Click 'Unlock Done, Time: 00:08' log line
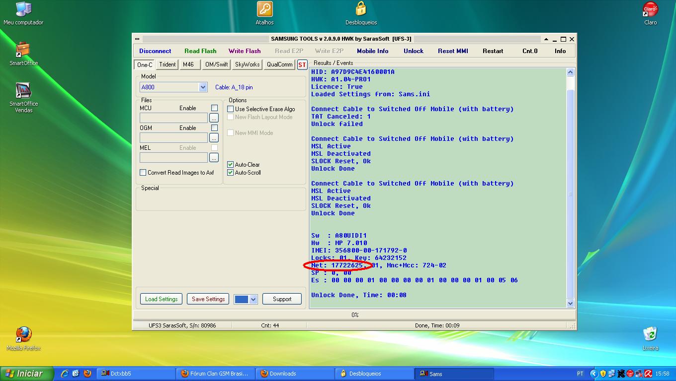The width and height of the screenshot is (676, 381). click(359, 295)
